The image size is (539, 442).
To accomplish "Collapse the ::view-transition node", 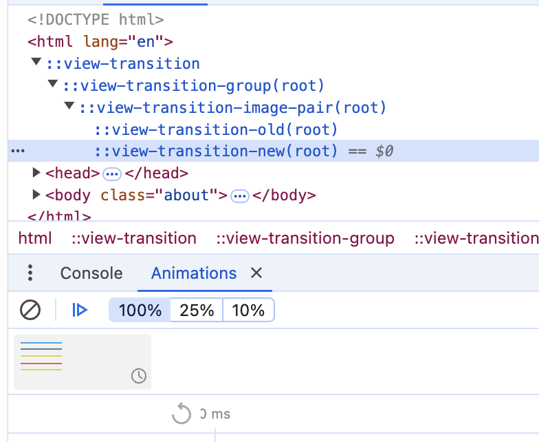I will pos(36,63).
